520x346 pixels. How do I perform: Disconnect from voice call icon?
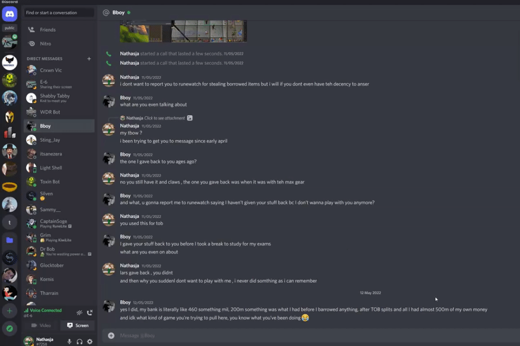(x=89, y=313)
